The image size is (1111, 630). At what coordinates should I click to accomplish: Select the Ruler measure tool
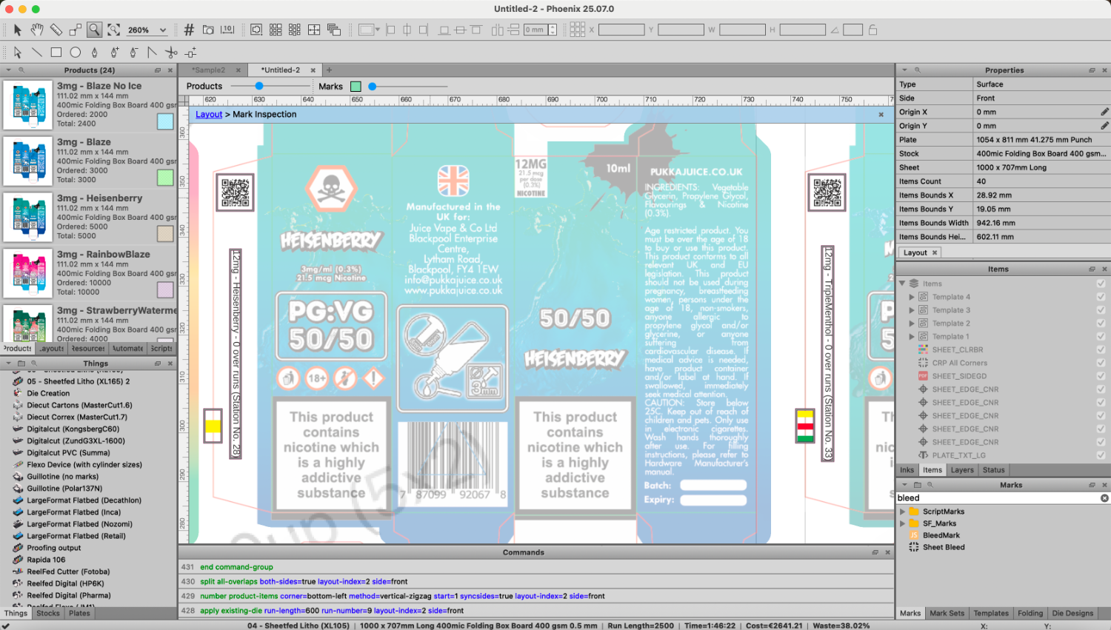tap(56, 30)
